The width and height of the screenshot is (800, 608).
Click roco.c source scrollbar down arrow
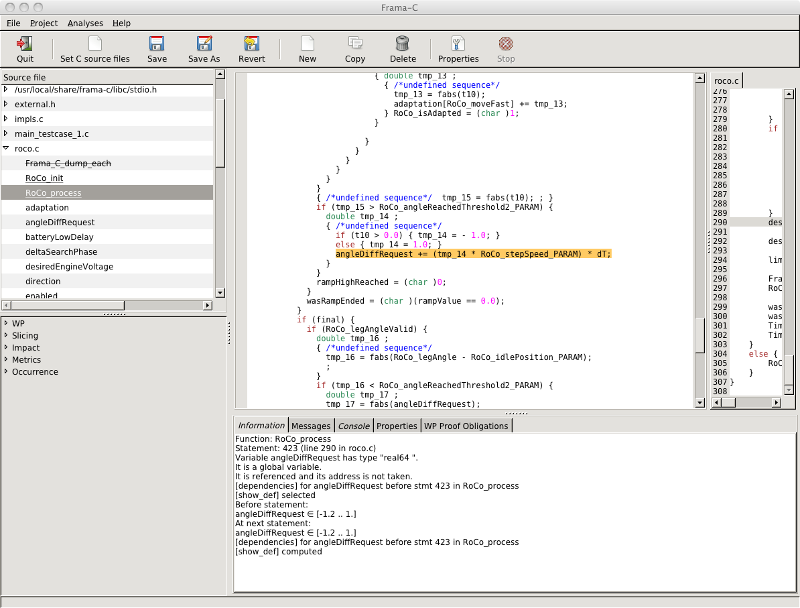(789, 390)
